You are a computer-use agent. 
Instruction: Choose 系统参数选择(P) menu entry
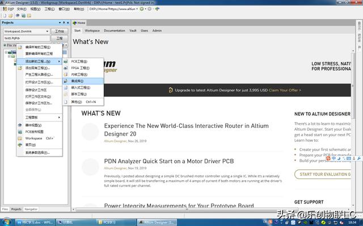click(x=39, y=153)
